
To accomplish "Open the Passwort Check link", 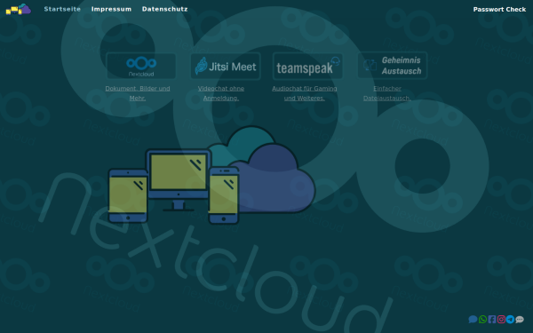I will pos(499,10).
